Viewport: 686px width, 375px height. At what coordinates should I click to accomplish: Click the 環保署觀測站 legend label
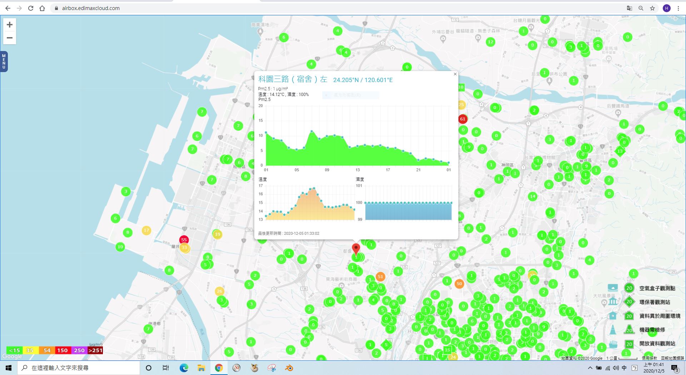point(655,302)
